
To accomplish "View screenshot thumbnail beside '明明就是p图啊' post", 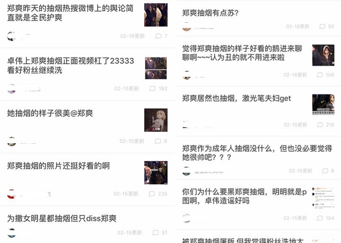I will click(323, 197).
